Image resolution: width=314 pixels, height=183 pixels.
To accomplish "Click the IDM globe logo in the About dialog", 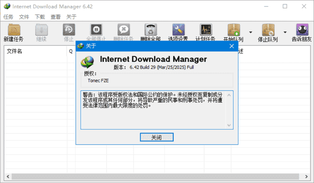I will 87,62.
